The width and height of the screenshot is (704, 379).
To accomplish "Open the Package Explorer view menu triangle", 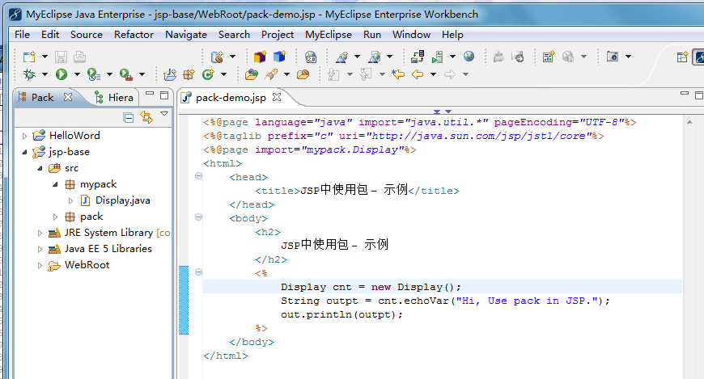I will (x=164, y=114).
